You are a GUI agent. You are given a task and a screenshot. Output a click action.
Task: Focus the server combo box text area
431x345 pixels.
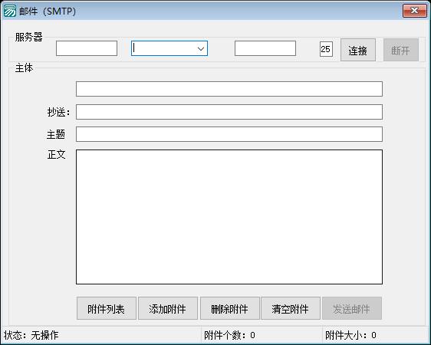pos(164,48)
